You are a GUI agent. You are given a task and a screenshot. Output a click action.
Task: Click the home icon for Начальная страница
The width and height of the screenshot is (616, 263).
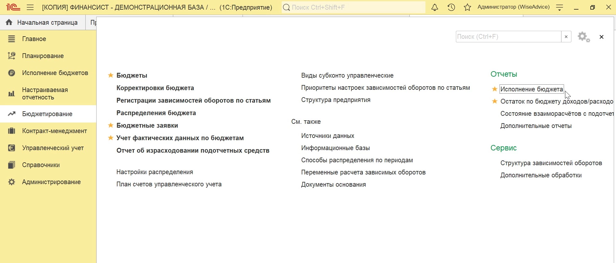pyautogui.click(x=9, y=22)
